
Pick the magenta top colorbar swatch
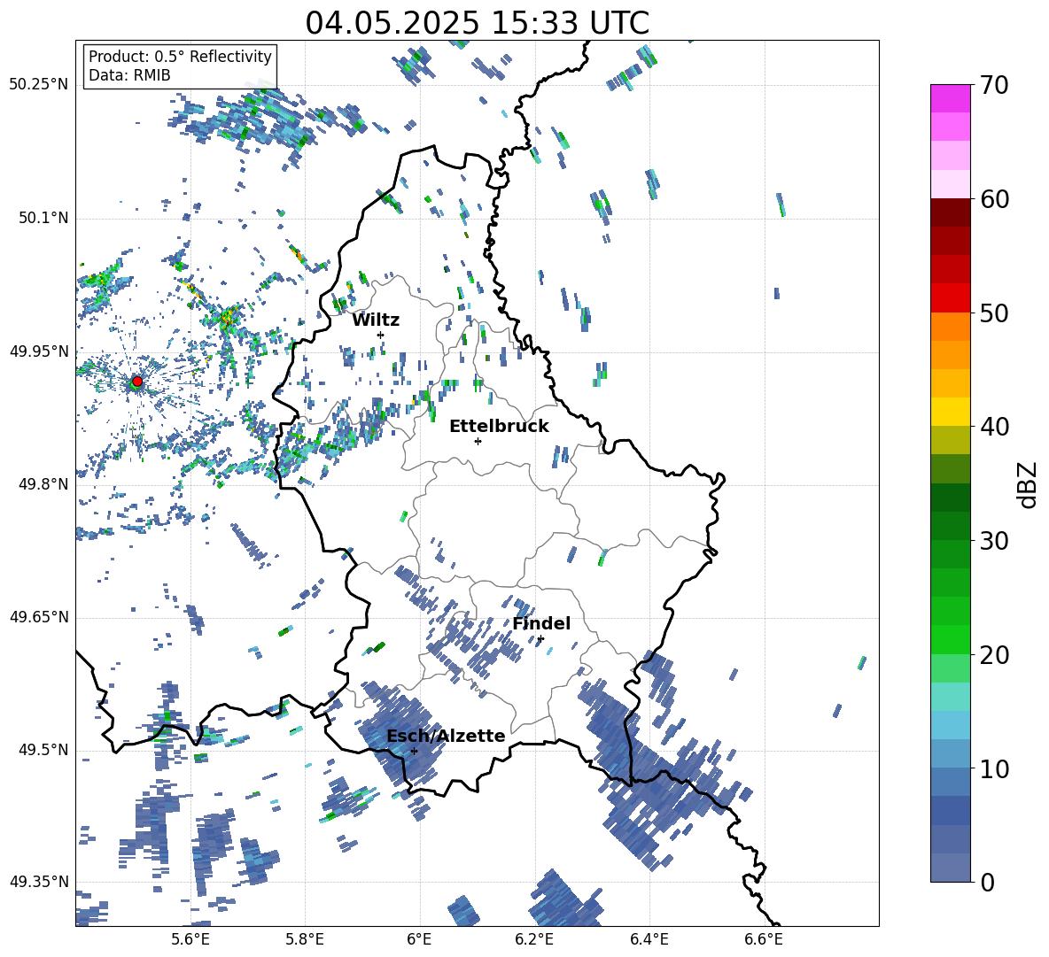(x=950, y=99)
